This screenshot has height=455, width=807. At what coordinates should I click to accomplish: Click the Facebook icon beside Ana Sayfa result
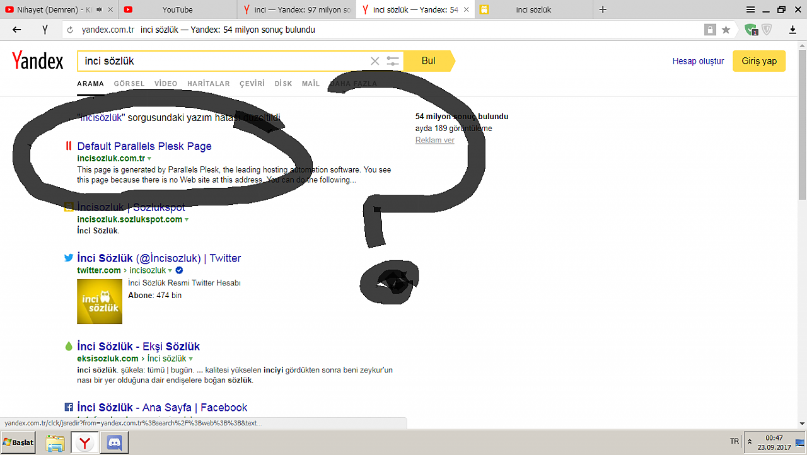tap(69, 407)
